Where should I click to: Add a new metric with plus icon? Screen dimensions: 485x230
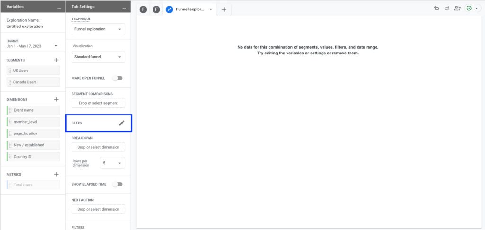click(x=56, y=174)
